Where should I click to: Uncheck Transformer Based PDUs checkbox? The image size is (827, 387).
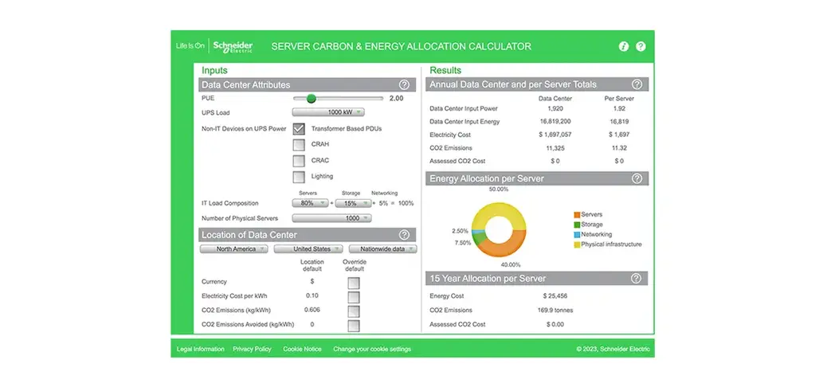click(299, 129)
